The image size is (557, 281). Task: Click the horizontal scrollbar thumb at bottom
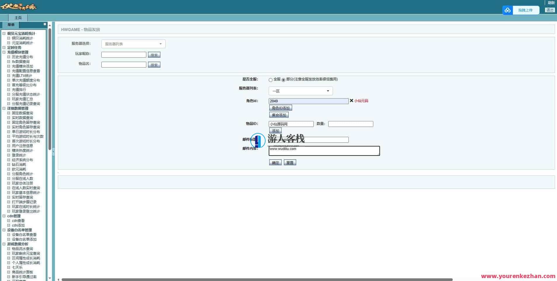[x=257, y=280]
